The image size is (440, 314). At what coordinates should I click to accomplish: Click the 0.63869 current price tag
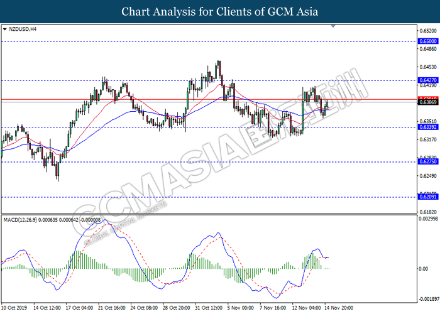(x=427, y=102)
